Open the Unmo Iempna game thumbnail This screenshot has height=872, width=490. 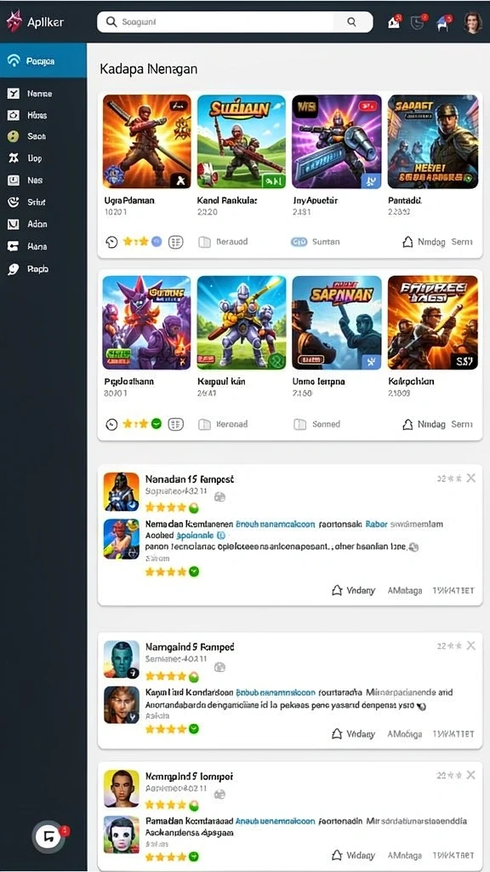337,323
